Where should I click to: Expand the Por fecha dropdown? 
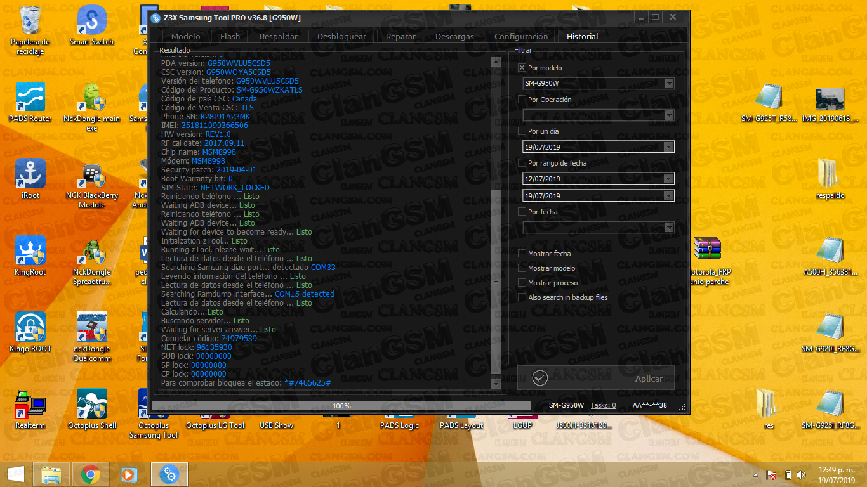[x=668, y=227]
